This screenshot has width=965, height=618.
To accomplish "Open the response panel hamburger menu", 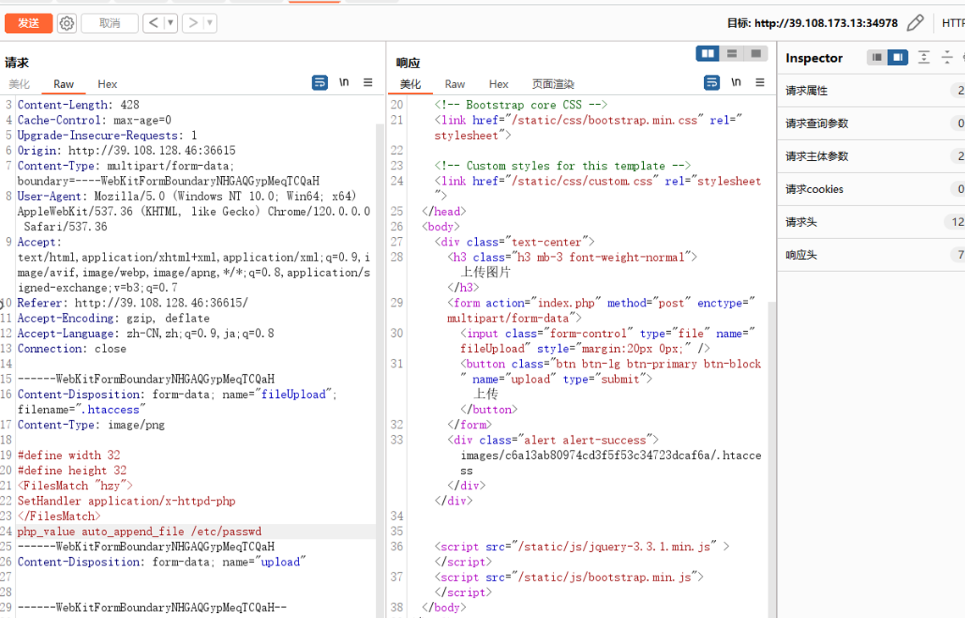I will [760, 82].
